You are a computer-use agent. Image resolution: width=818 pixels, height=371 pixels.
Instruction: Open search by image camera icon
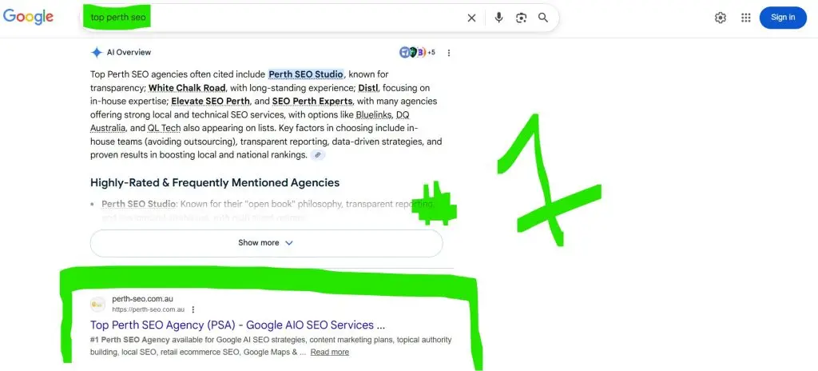(521, 18)
